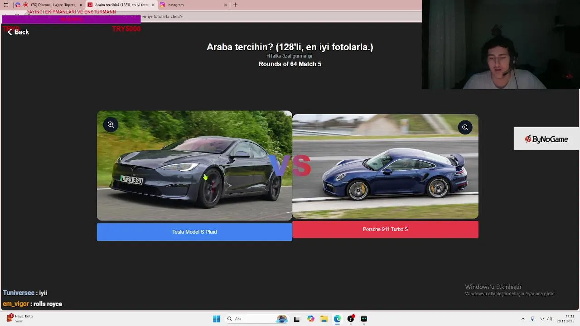This screenshot has width=580, height=326.
Task: Show hidden system tray icons
Action: 522,319
